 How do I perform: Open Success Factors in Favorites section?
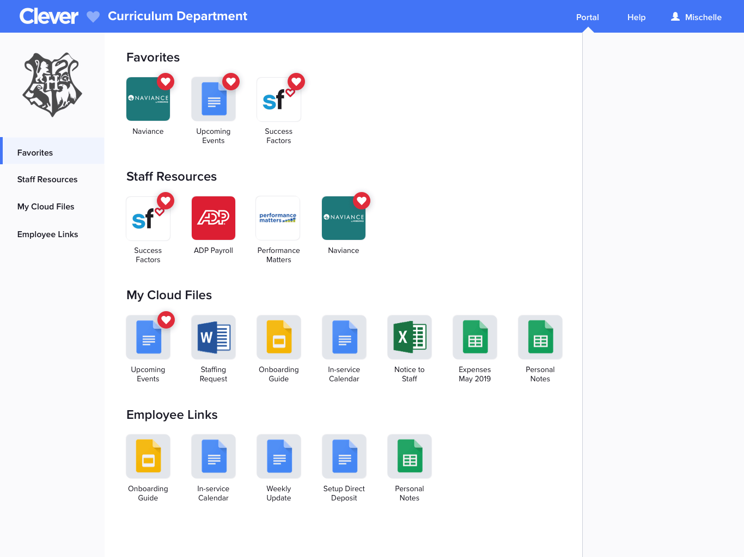pos(279,99)
